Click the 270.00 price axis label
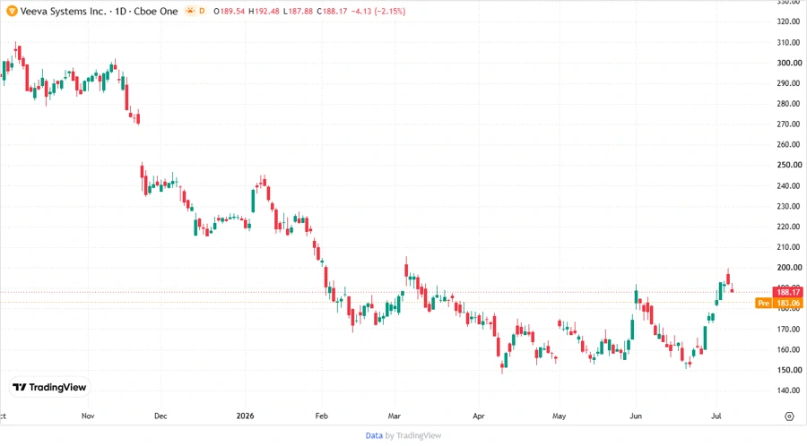The height and width of the screenshot is (446, 807). tap(789, 124)
